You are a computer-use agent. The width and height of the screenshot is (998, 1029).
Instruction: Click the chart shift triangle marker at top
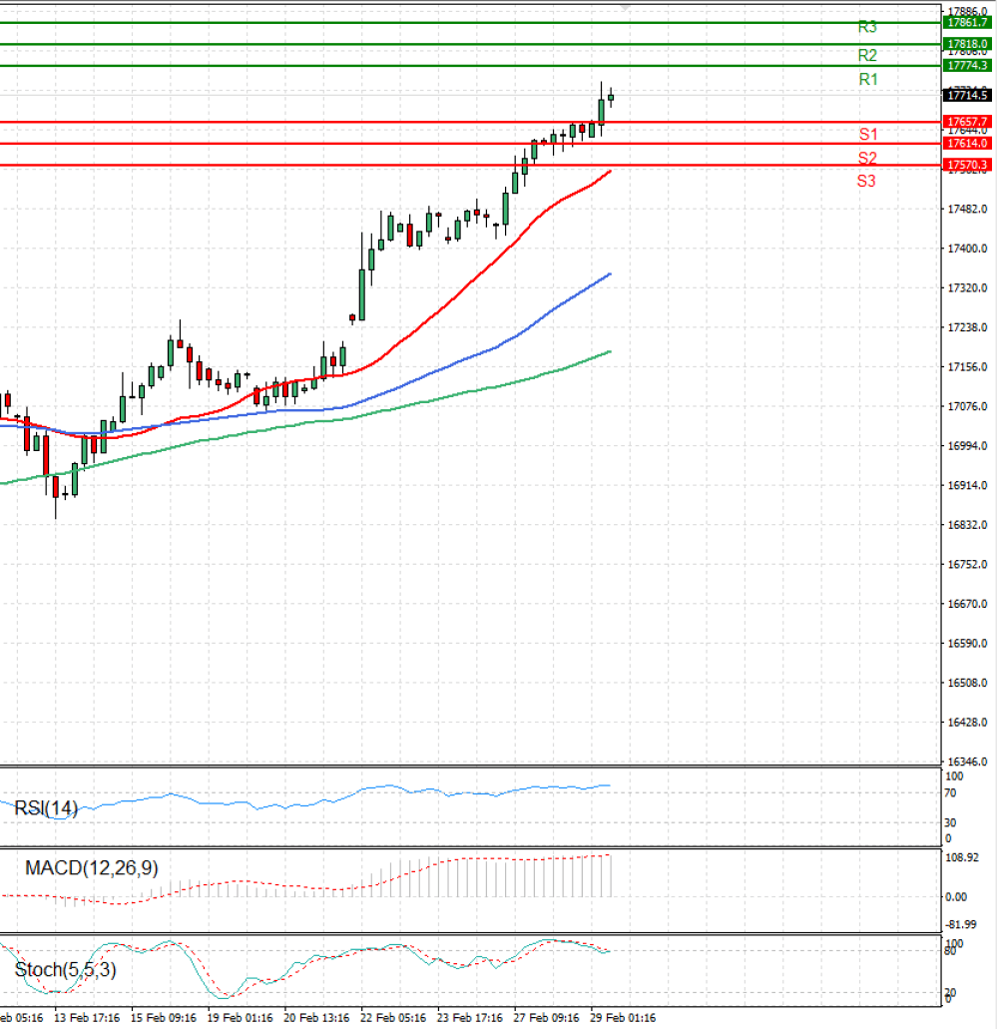pos(626,8)
